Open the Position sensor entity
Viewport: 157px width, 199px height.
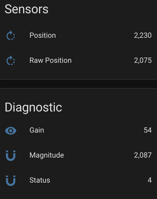coord(43,35)
